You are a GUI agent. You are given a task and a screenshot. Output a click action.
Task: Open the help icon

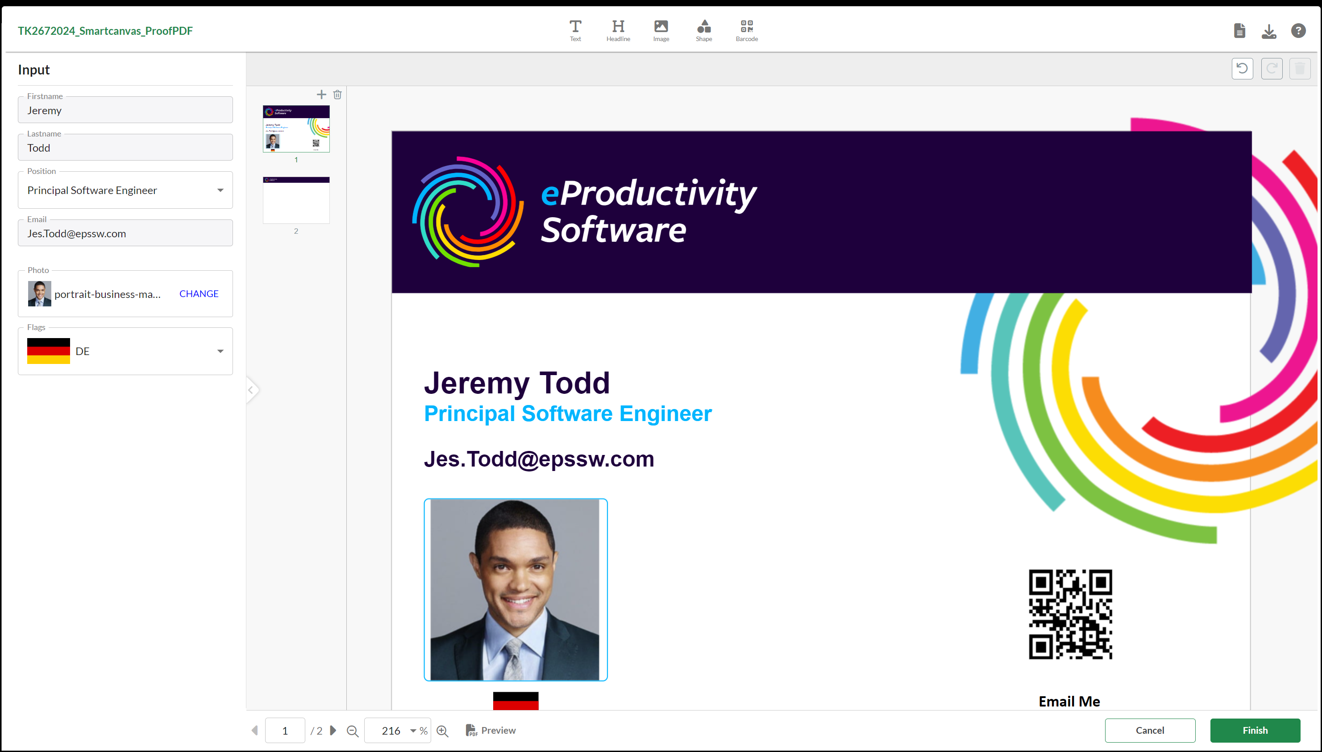(x=1298, y=31)
